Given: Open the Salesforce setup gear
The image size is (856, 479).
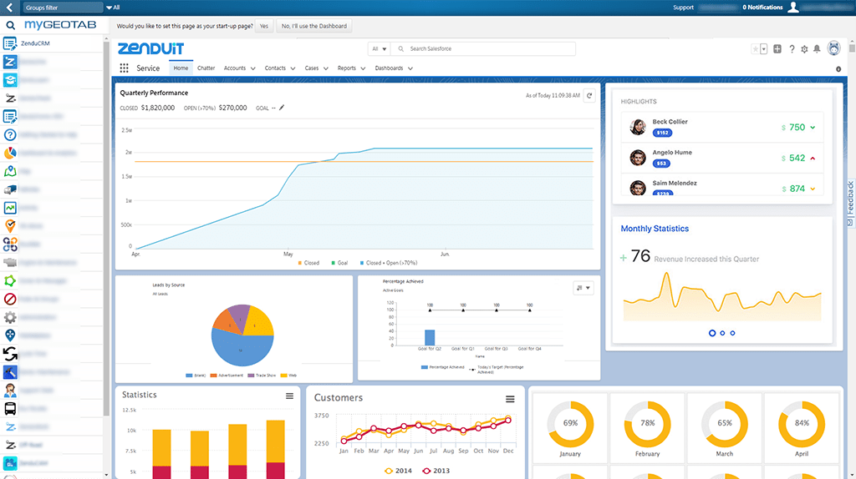Looking at the screenshot, I should tap(804, 49).
